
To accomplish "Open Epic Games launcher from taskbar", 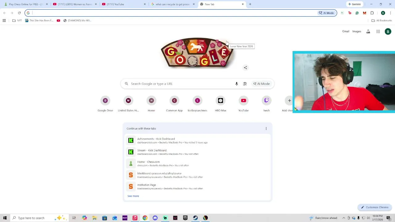I will [185, 218].
